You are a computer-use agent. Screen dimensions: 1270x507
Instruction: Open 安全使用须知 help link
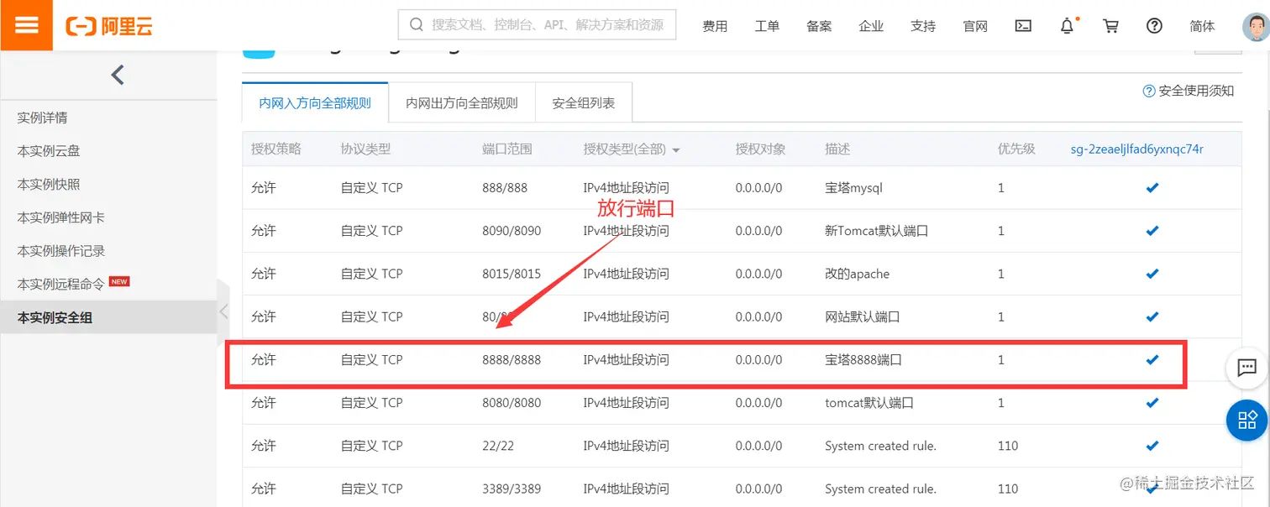pyautogui.click(x=1189, y=91)
